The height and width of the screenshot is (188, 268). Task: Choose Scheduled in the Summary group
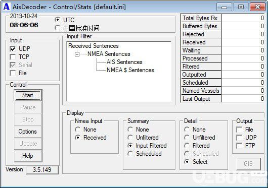[130, 154]
